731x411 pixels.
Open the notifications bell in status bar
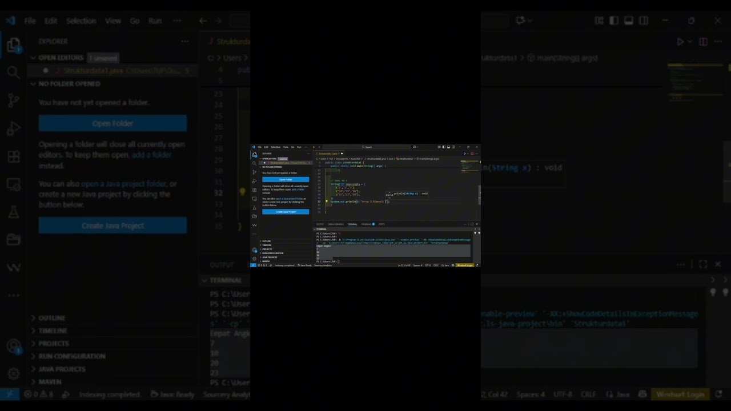(477, 265)
